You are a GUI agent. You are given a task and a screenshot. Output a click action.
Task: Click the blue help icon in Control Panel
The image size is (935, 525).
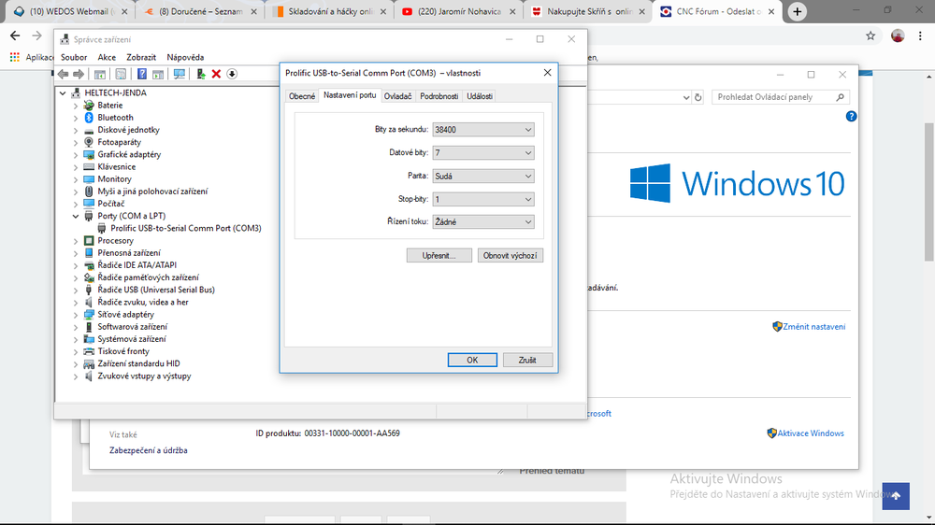pos(851,117)
